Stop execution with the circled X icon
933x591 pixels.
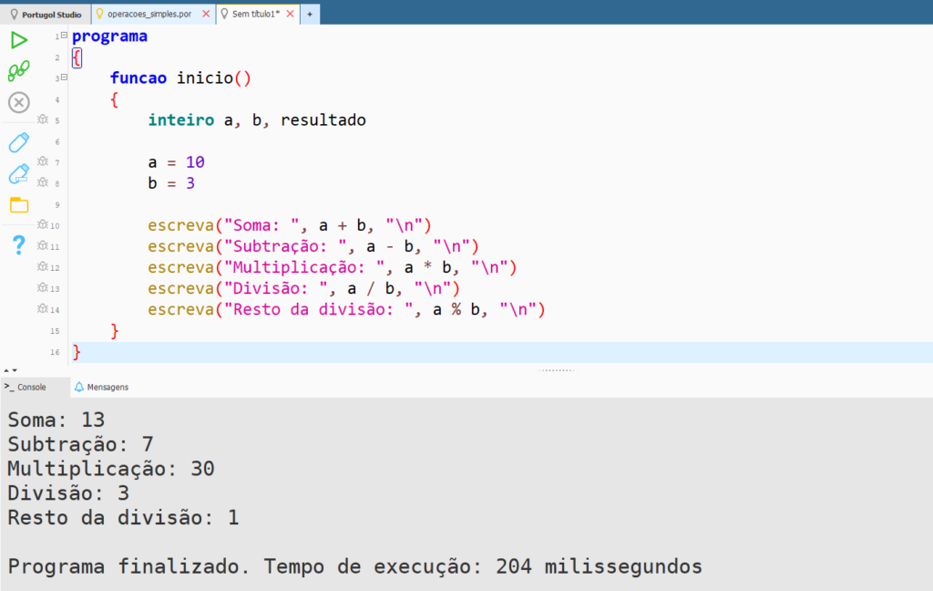(18, 102)
